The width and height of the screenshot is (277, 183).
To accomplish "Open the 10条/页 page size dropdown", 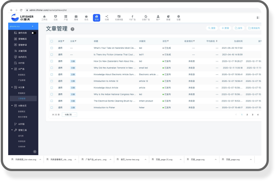I will (70, 115).
